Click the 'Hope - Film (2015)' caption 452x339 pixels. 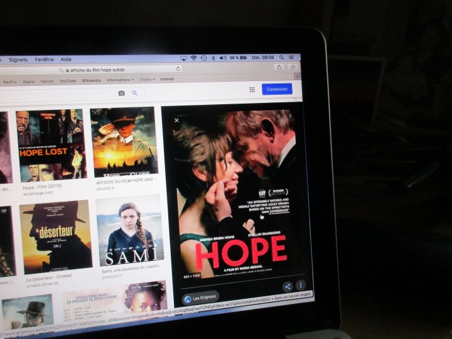(43, 187)
